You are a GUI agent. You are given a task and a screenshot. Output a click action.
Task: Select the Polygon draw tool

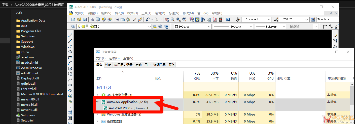pyautogui.click(x=70, y=52)
